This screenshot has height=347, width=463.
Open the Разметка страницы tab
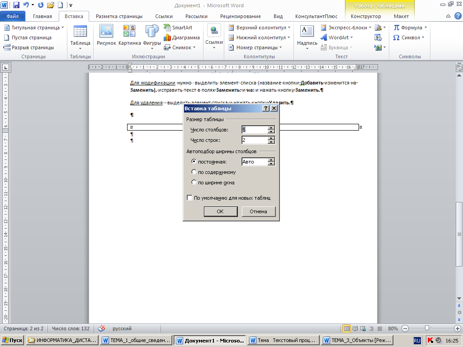coord(119,16)
